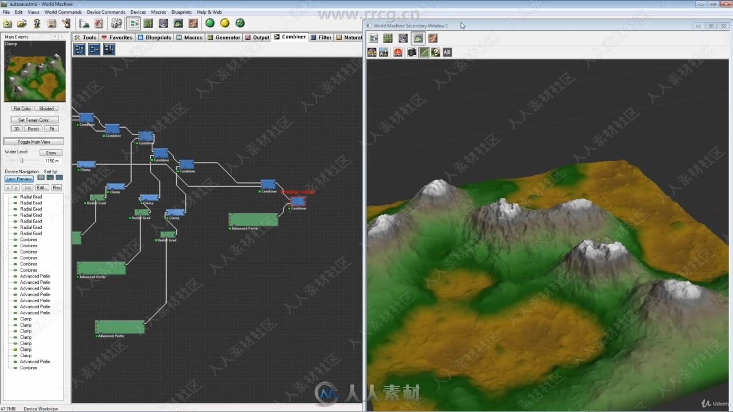Screen dimensions: 733x412
Task: Select the red-highlighted Combiner node in graph
Action: point(298,201)
